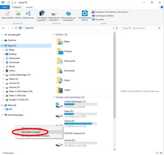The height and width of the screenshot is (155, 164).
Task: Click Verwalten in the ribbon
Action: point(98,20)
